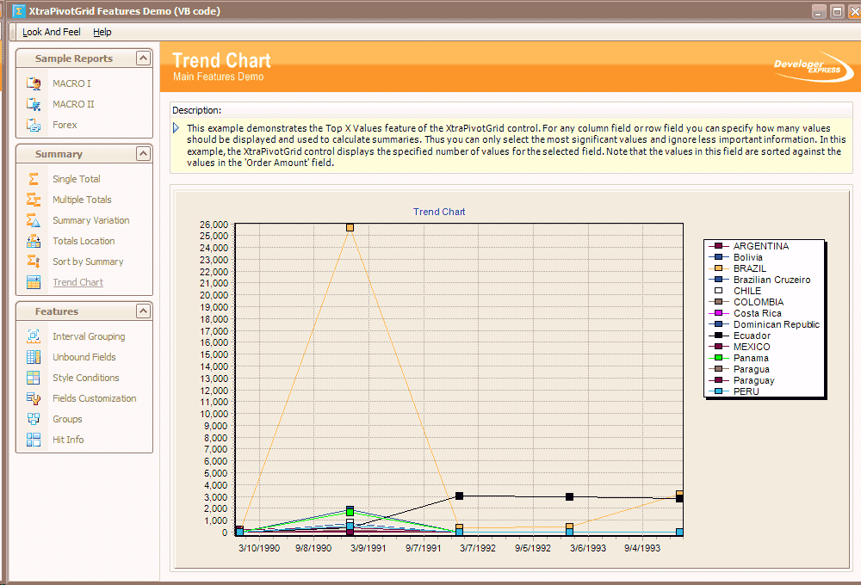Screen dimensions: 861x585
Task: Click the Interval Grouping icon
Action: pyautogui.click(x=34, y=336)
